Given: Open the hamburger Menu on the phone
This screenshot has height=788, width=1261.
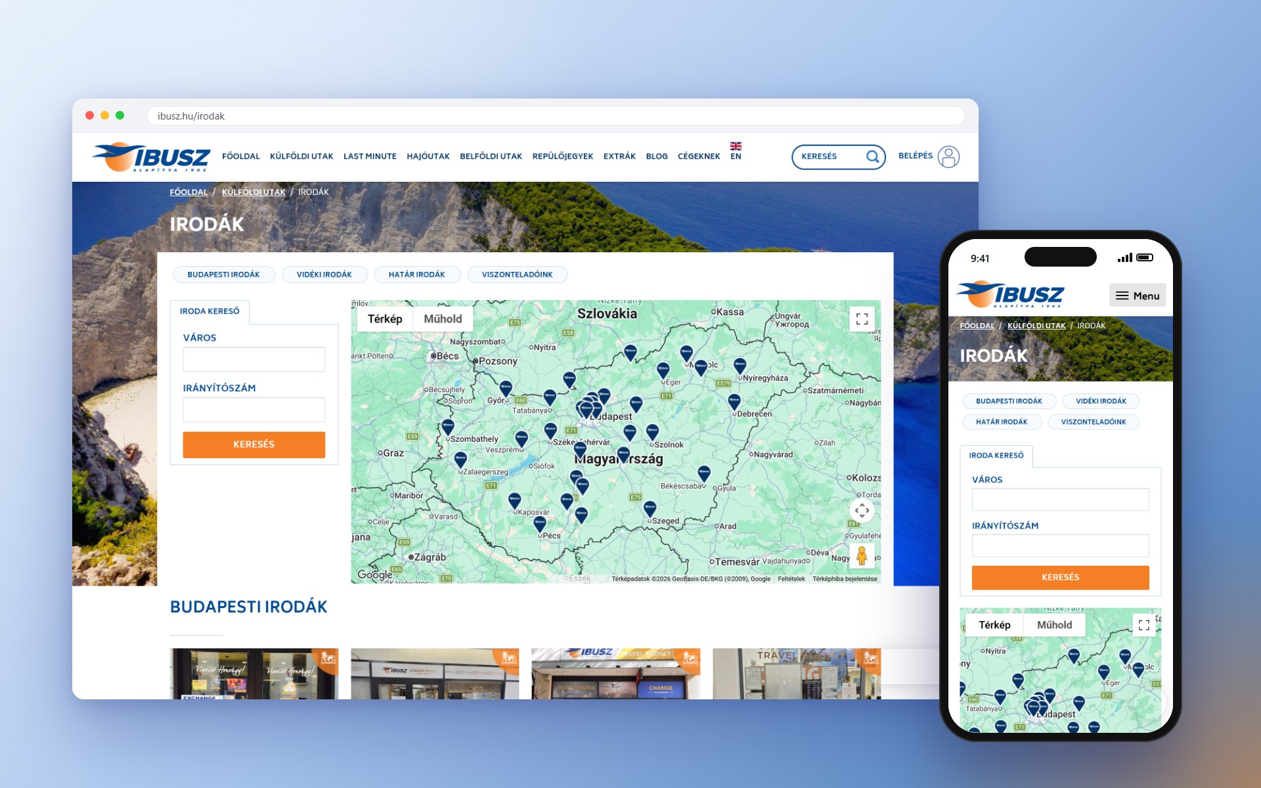Looking at the screenshot, I should 1138,295.
